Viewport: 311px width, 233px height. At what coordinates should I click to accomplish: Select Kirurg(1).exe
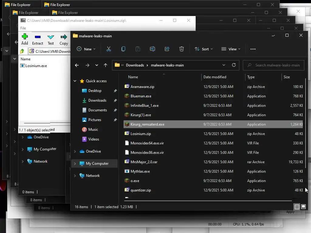coord(213,115)
